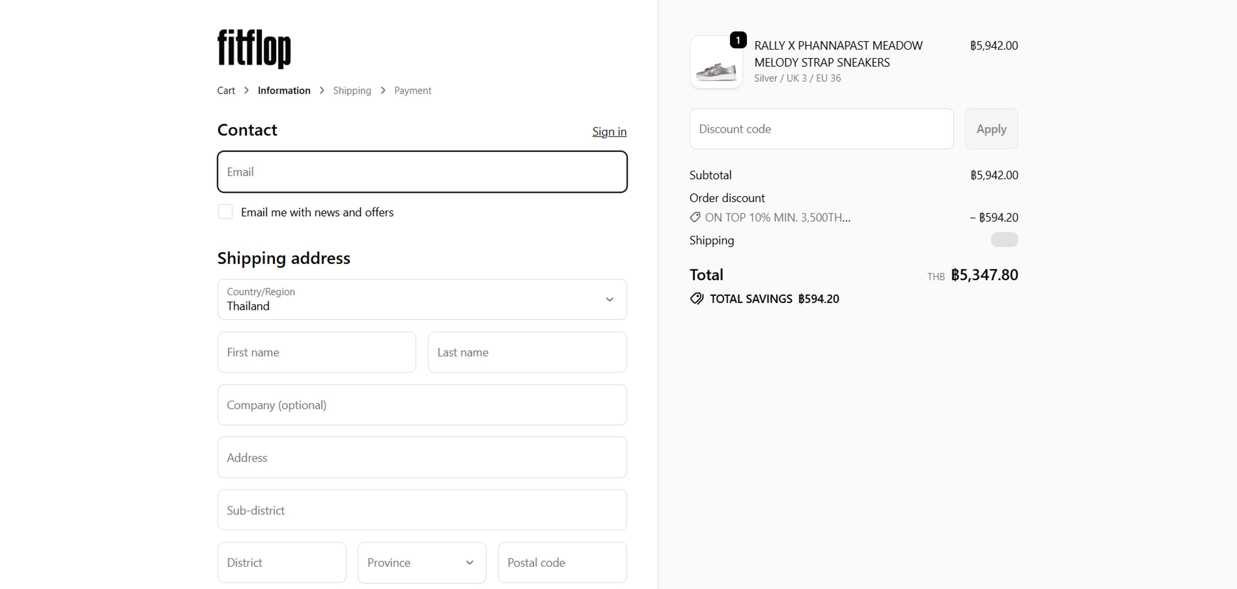The height and width of the screenshot is (589, 1237).
Task: Select the First name field
Action: pos(316,352)
